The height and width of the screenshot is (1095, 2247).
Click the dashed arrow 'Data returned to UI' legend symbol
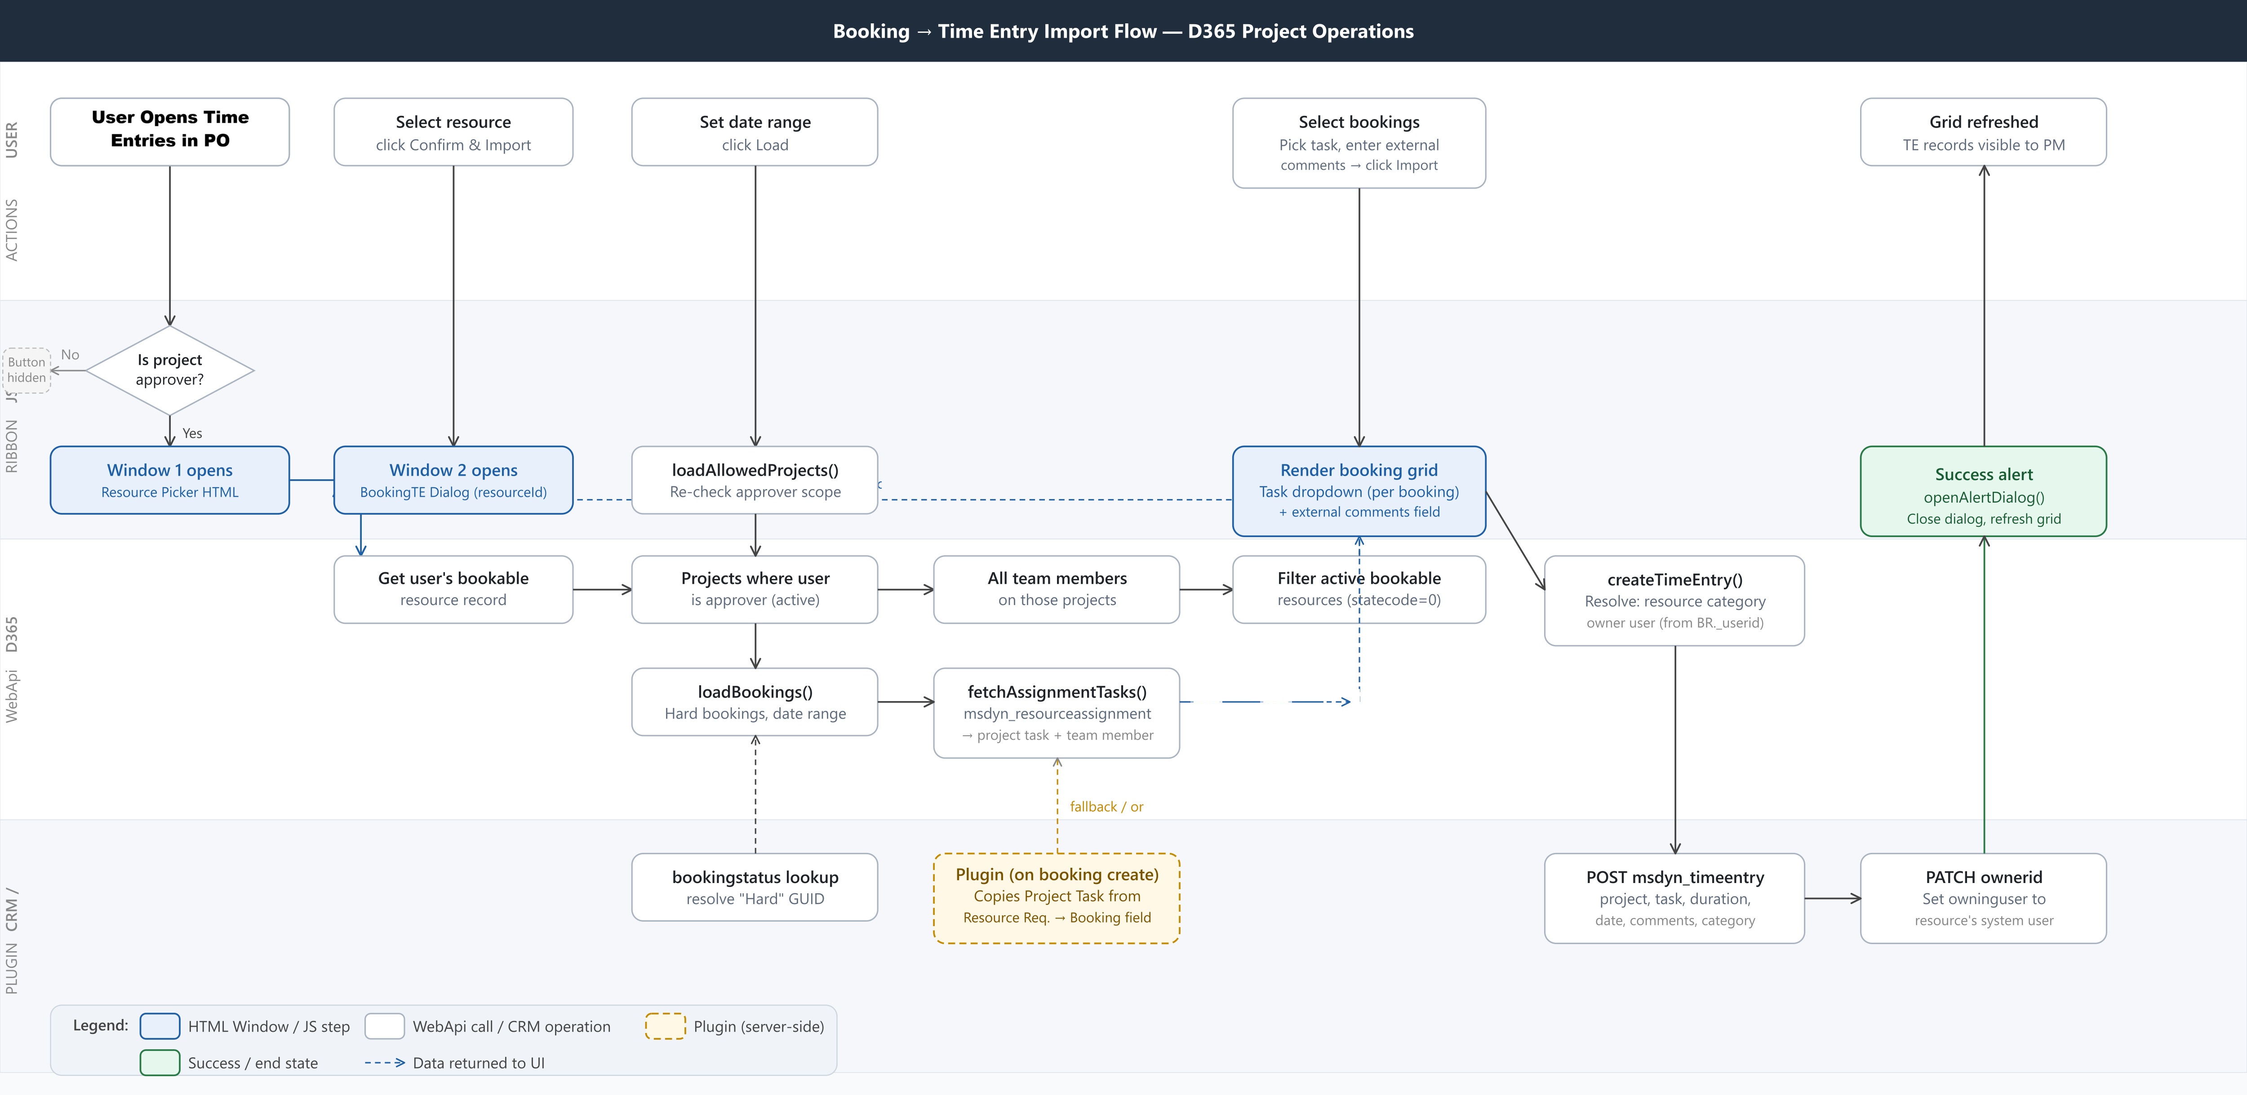click(x=385, y=1063)
